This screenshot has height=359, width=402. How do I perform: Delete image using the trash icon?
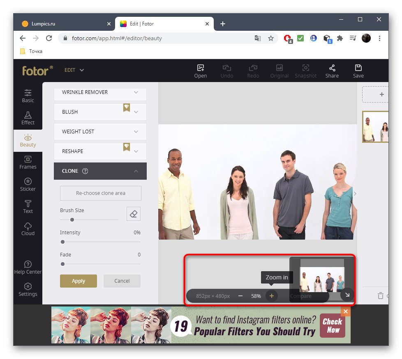381,296
